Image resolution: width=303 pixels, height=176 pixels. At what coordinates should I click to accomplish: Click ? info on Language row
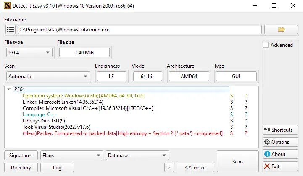point(246,115)
